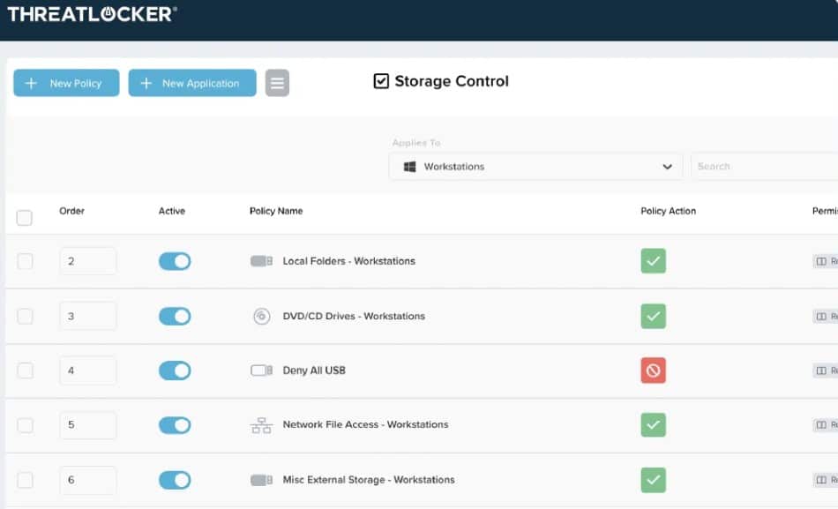Select the drive icon beside Misc External Storage

pyautogui.click(x=262, y=480)
